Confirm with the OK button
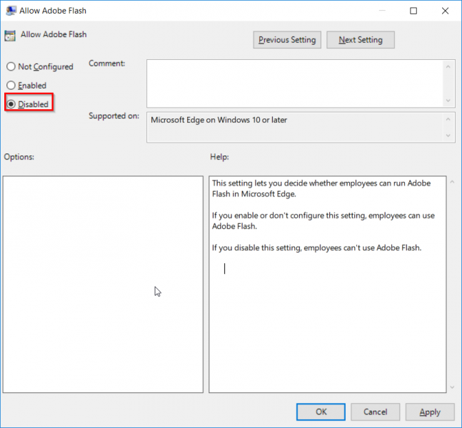This screenshot has width=462, height=428. [x=321, y=412]
